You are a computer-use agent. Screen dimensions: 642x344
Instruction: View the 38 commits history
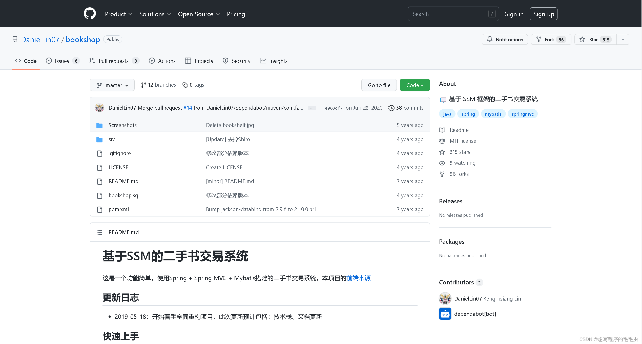point(406,108)
